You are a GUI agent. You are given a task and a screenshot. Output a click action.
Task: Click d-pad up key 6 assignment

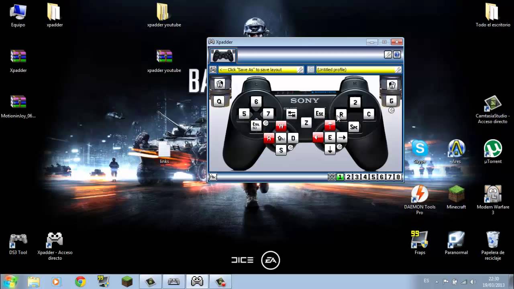click(x=256, y=102)
